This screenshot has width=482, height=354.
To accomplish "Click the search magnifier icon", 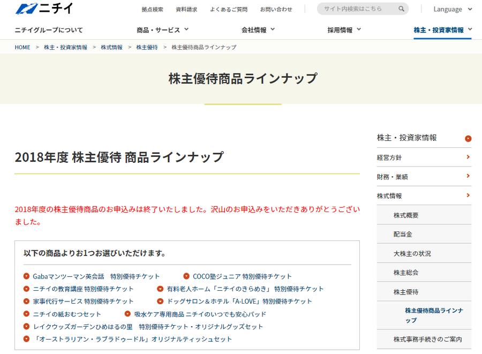I will [x=402, y=9].
